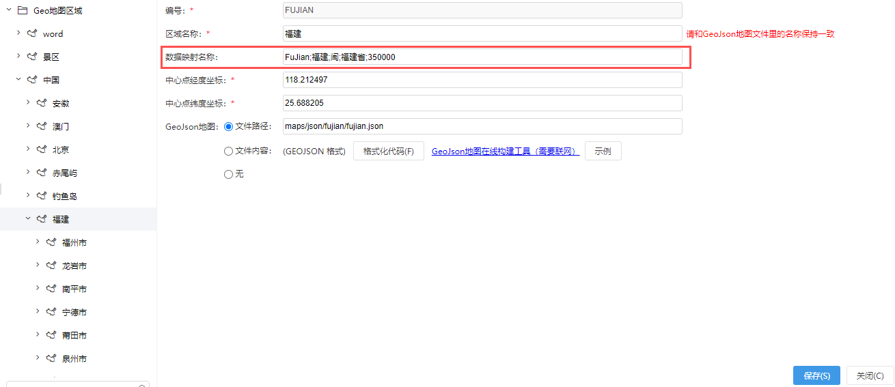Expand the 宁德市 city node
The height and width of the screenshot is (387, 895).
(38, 312)
